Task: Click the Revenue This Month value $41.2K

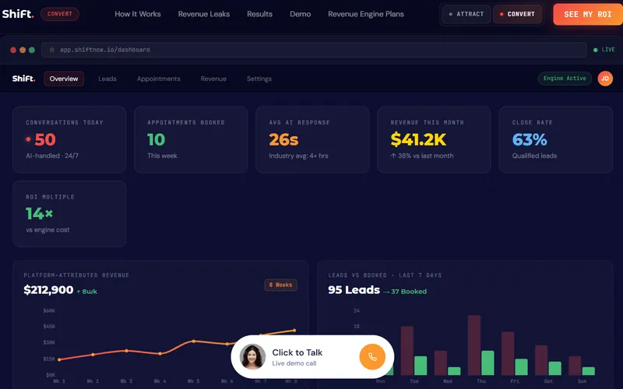Action: [418, 140]
